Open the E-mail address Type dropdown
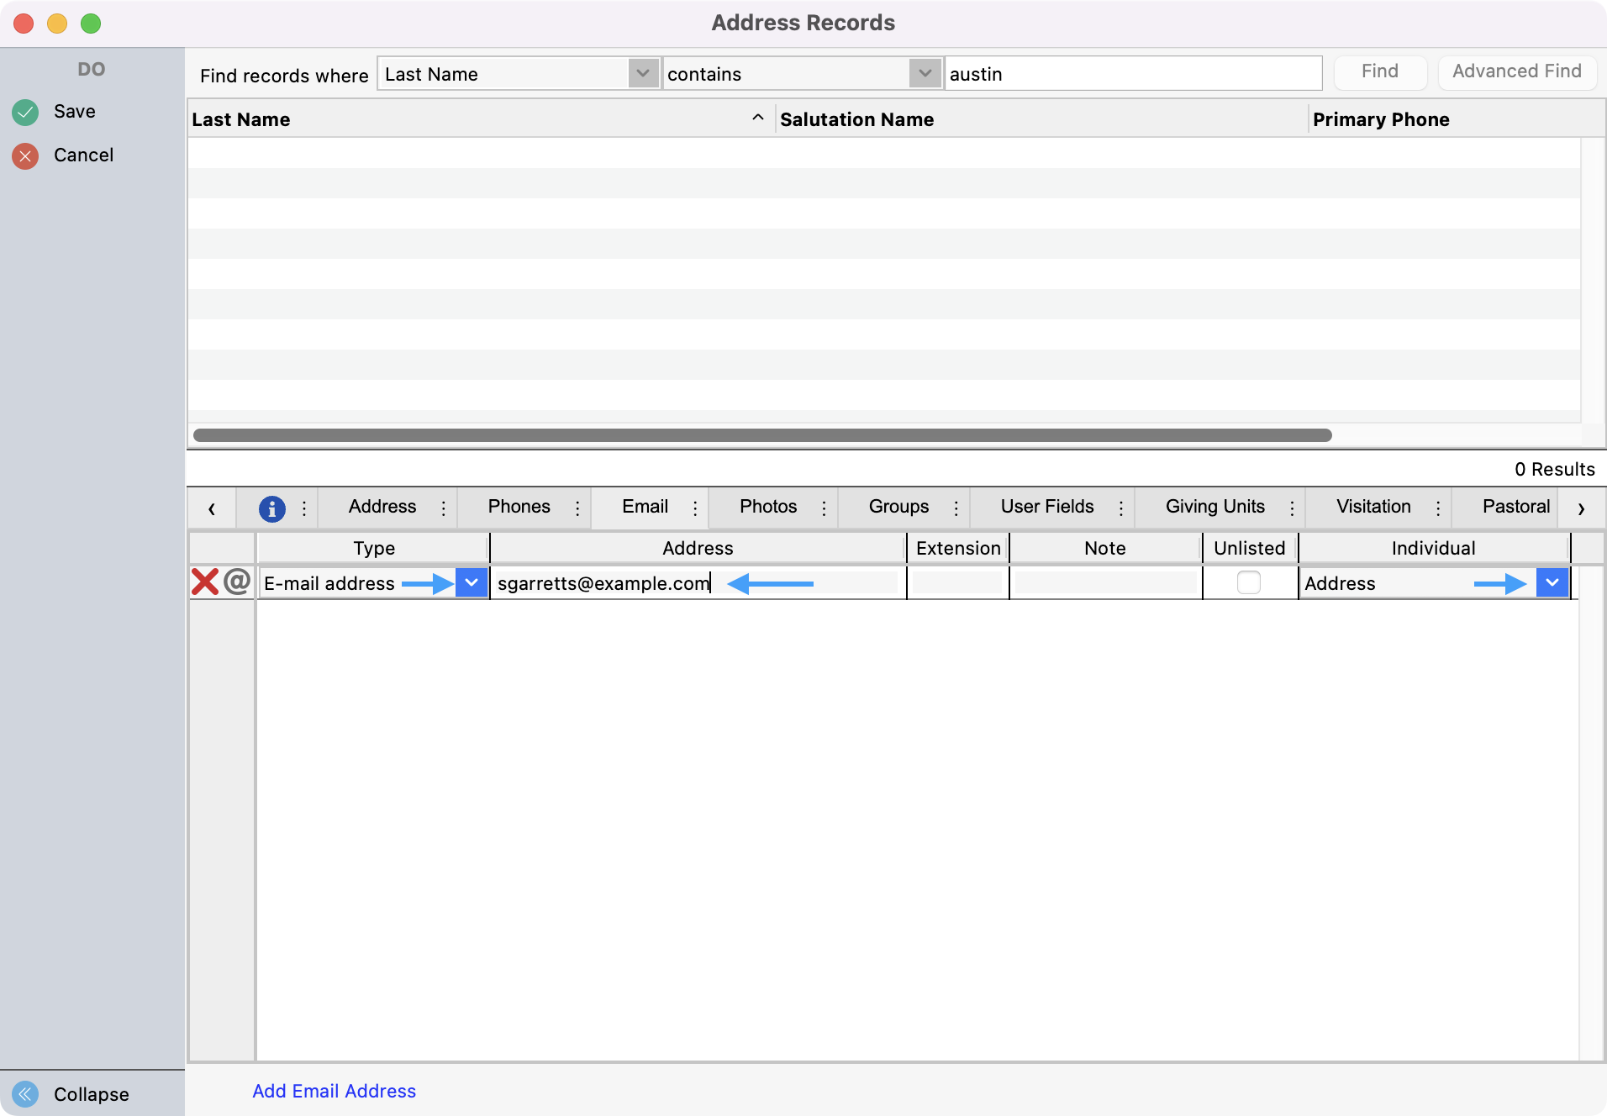1607x1116 pixels. click(472, 582)
